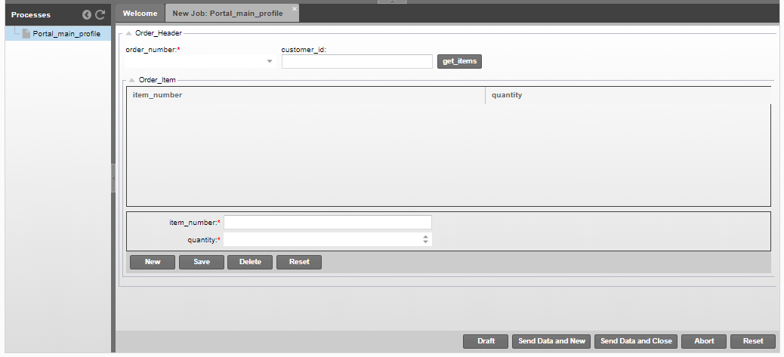The height and width of the screenshot is (357, 784).
Task: Save job as Draft
Action: tap(486, 341)
